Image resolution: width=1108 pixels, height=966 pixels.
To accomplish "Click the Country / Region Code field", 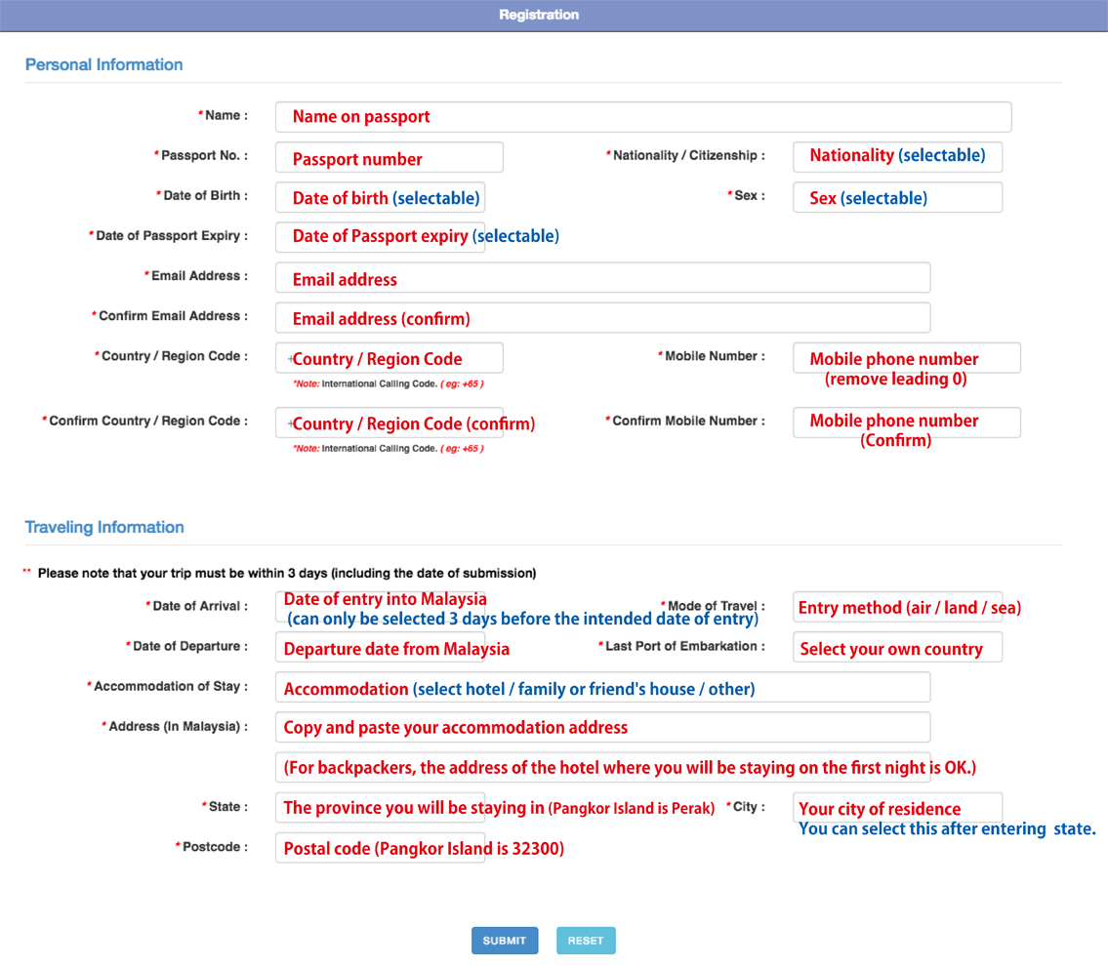I will (x=389, y=358).
